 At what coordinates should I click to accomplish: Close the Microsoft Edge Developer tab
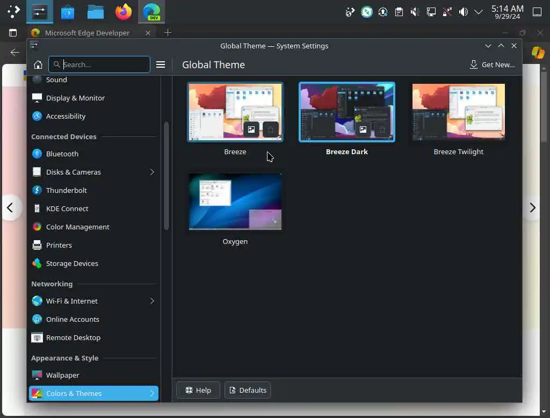click(x=148, y=33)
